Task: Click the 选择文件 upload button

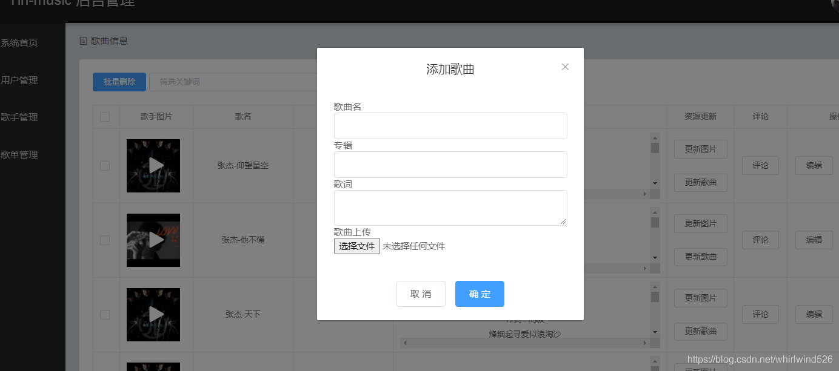Action: tap(357, 246)
